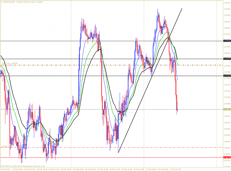Click the 1.97836 price label on the axis
Viewport: 231px width, 171px height.
(x=227, y=41)
